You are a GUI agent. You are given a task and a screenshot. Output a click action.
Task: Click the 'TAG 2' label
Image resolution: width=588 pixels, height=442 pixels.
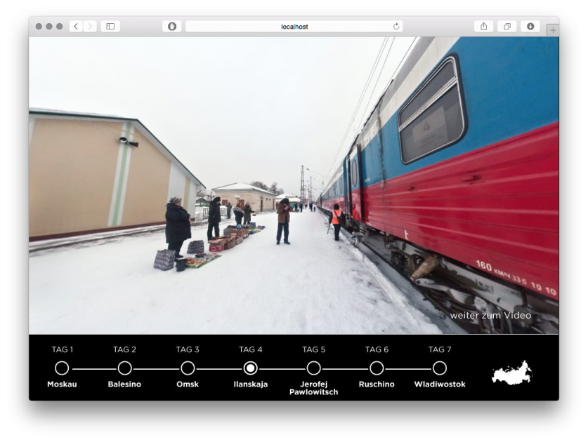coord(124,349)
